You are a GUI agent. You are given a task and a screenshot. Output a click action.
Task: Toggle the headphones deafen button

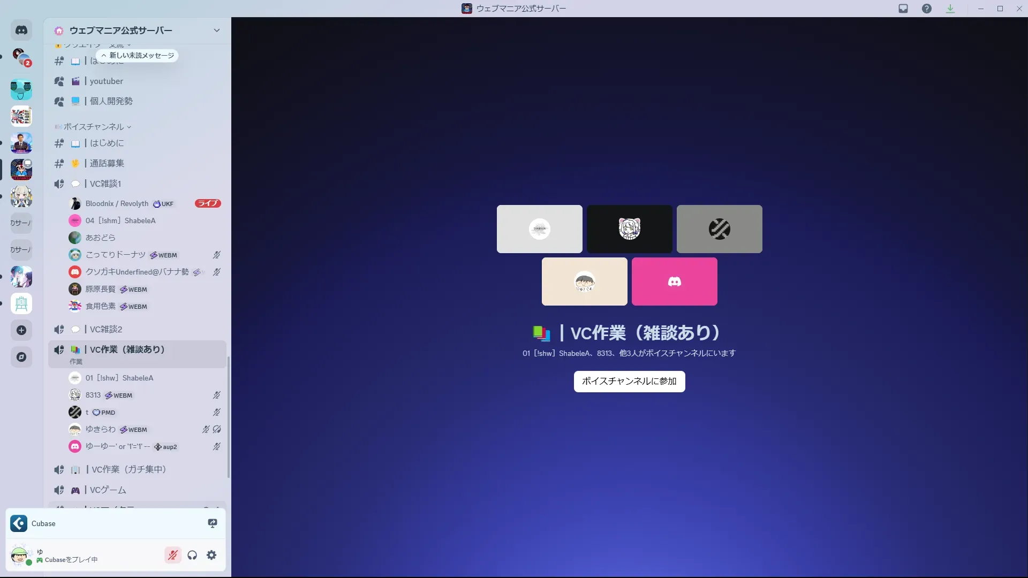(192, 555)
